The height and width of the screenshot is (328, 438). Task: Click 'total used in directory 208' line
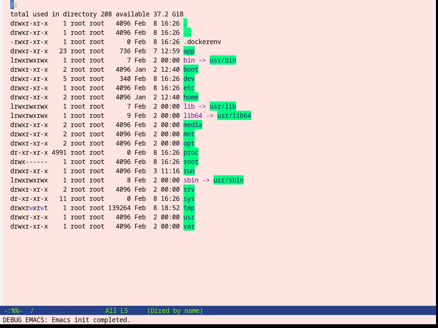[x=61, y=14]
